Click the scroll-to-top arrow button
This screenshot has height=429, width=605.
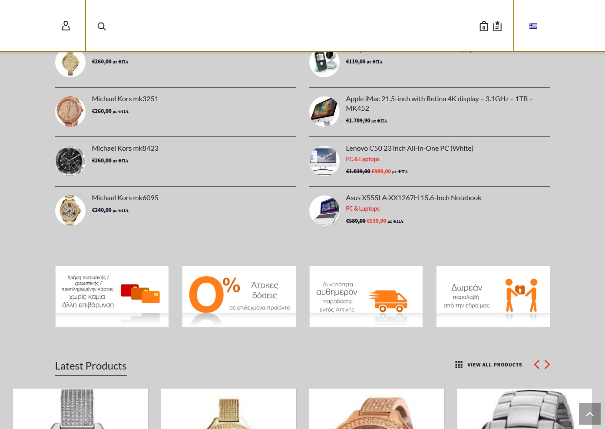[589, 414]
